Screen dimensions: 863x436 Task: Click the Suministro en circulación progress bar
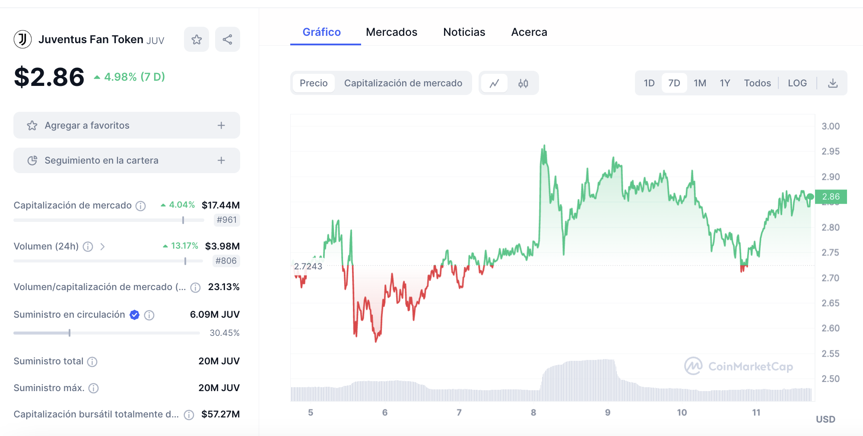(106, 333)
